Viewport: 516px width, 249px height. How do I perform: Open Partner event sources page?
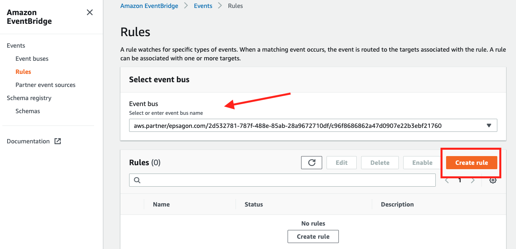pyautogui.click(x=45, y=85)
